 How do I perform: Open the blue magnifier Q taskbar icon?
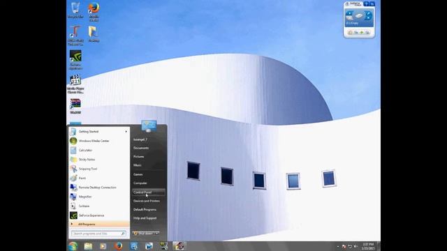tap(133, 246)
